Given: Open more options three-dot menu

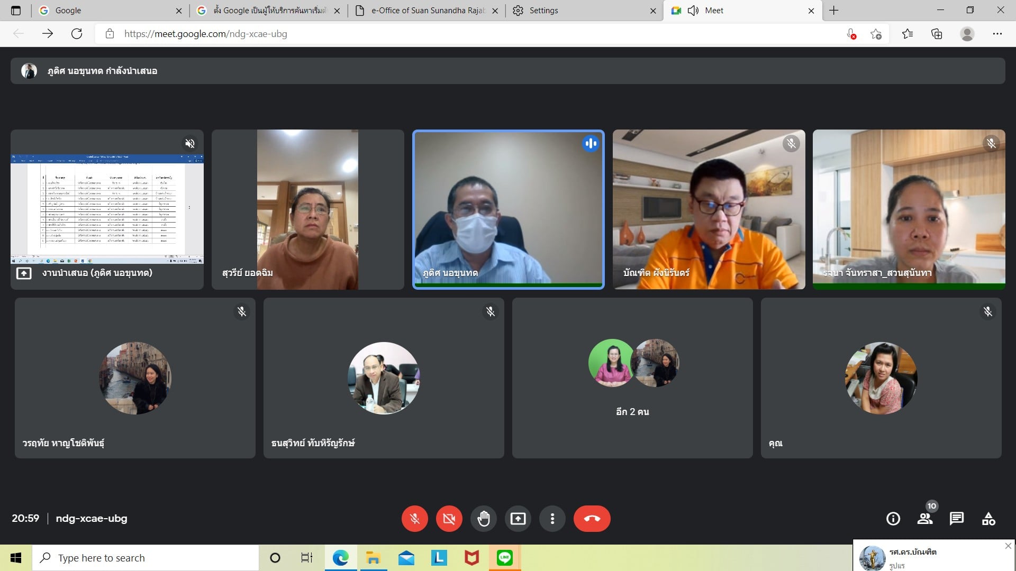Looking at the screenshot, I should tap(552, 519).
